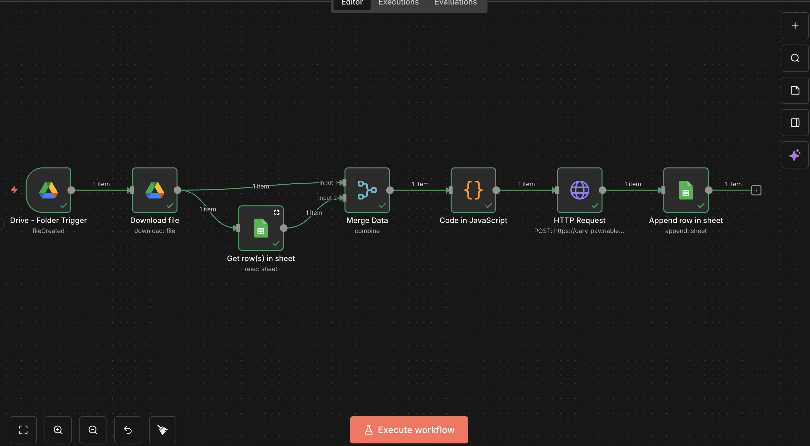Add node after Append row output
The image size is (810, 446).
pos(756,190)
